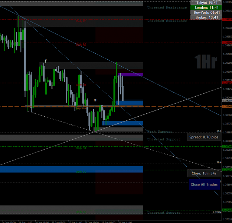Click Untested Resistance label on the Daily R3 line

click(x=167, y=21)
